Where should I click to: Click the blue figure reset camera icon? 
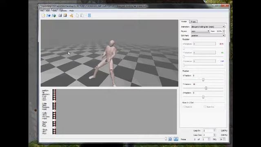89,16
